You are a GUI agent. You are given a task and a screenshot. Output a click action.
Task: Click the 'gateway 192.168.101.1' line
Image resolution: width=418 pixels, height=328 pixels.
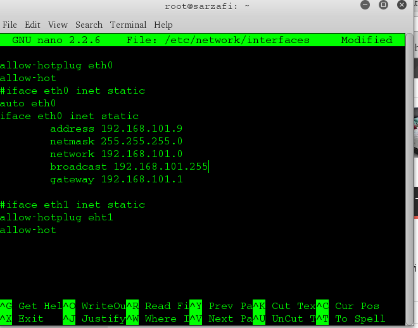[117, 179]
